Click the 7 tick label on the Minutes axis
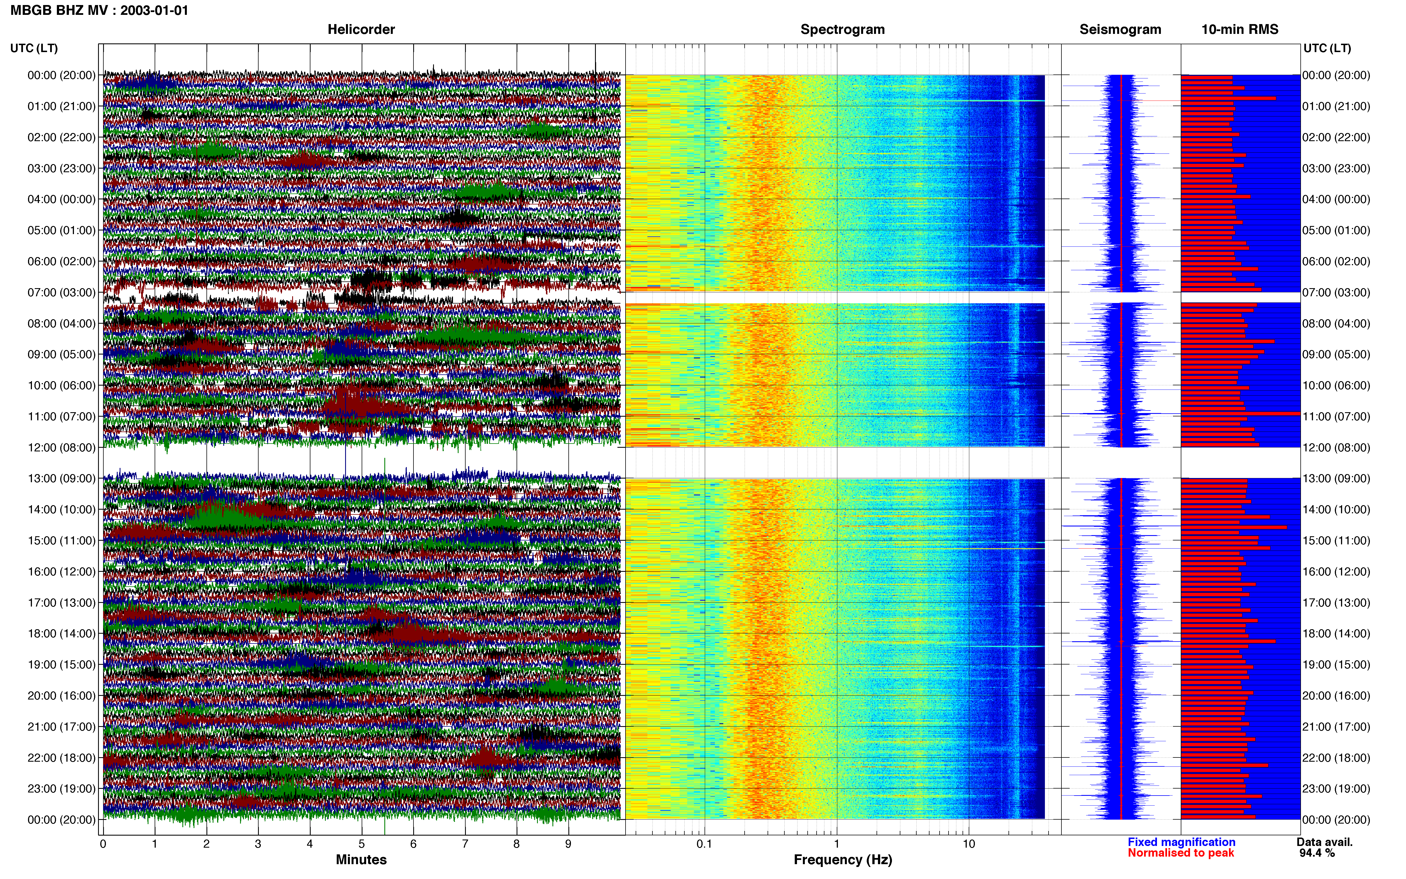The width and height of the screenshot is (1406, 879). point(465,844)
